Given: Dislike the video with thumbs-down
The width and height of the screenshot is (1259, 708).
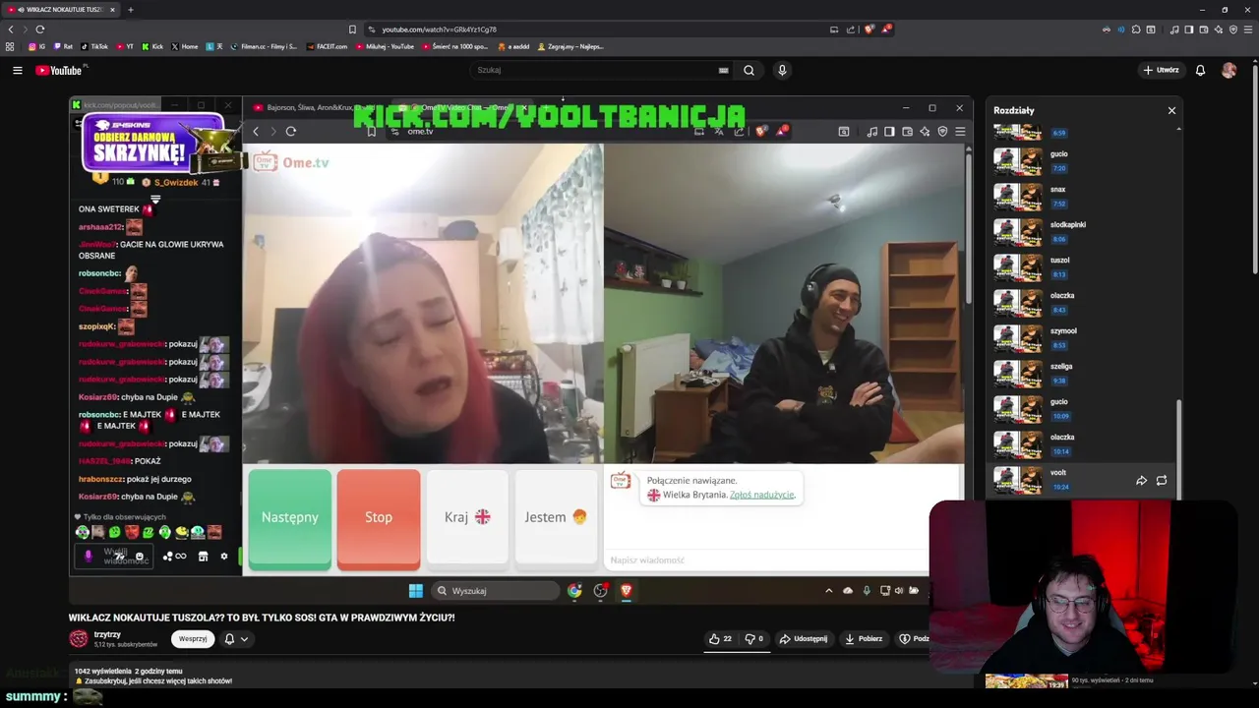Looking at the screenshot, I should (754, 639).
